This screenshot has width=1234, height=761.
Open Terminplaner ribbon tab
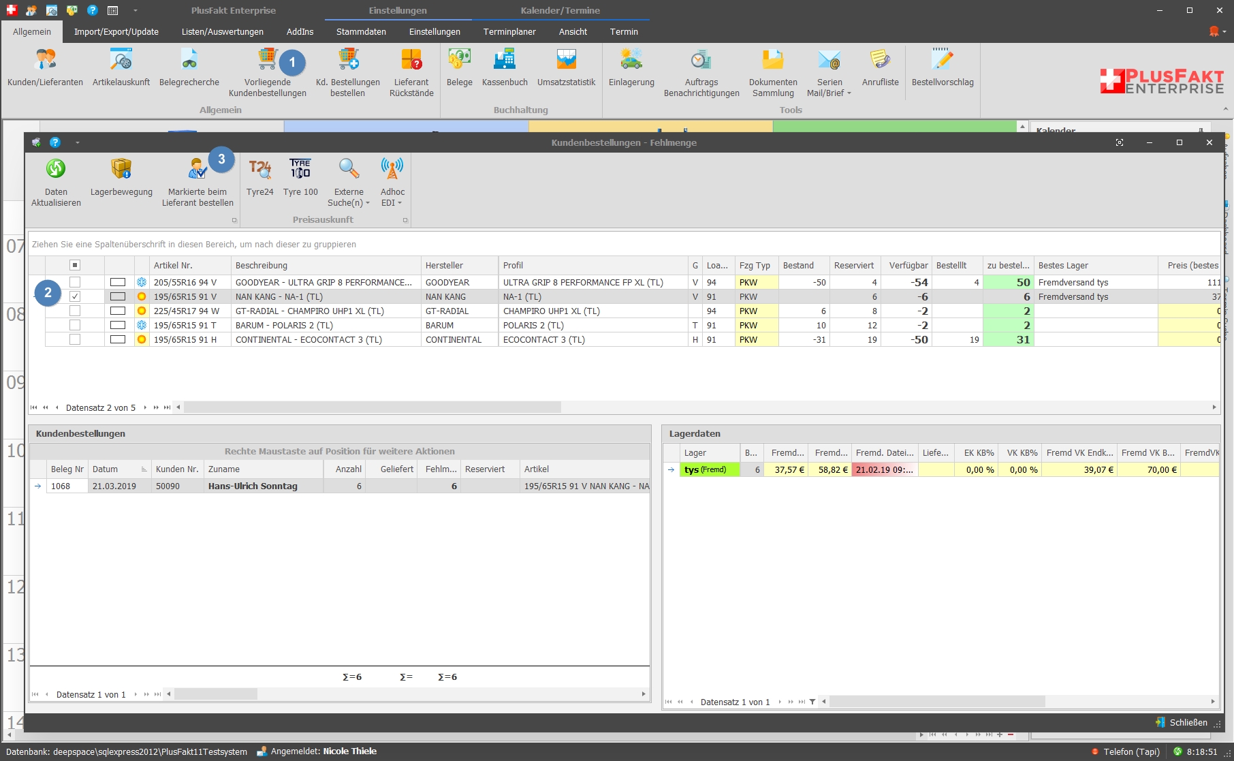click(509, 31)
